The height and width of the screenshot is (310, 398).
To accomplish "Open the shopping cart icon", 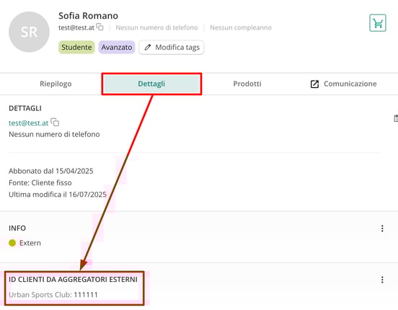I will (x=378, y=23).
